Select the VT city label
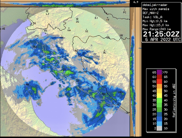Viewport: 182px width, 138px height. click(108, 20)
